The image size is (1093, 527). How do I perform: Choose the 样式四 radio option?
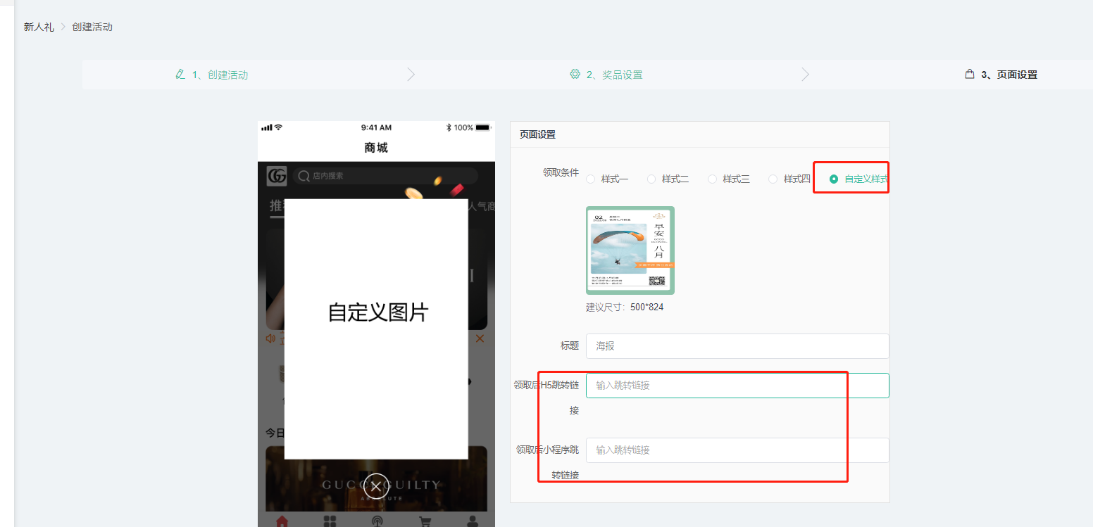[x=773, y=179]
